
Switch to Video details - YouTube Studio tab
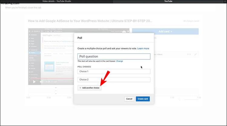point(57,1)
